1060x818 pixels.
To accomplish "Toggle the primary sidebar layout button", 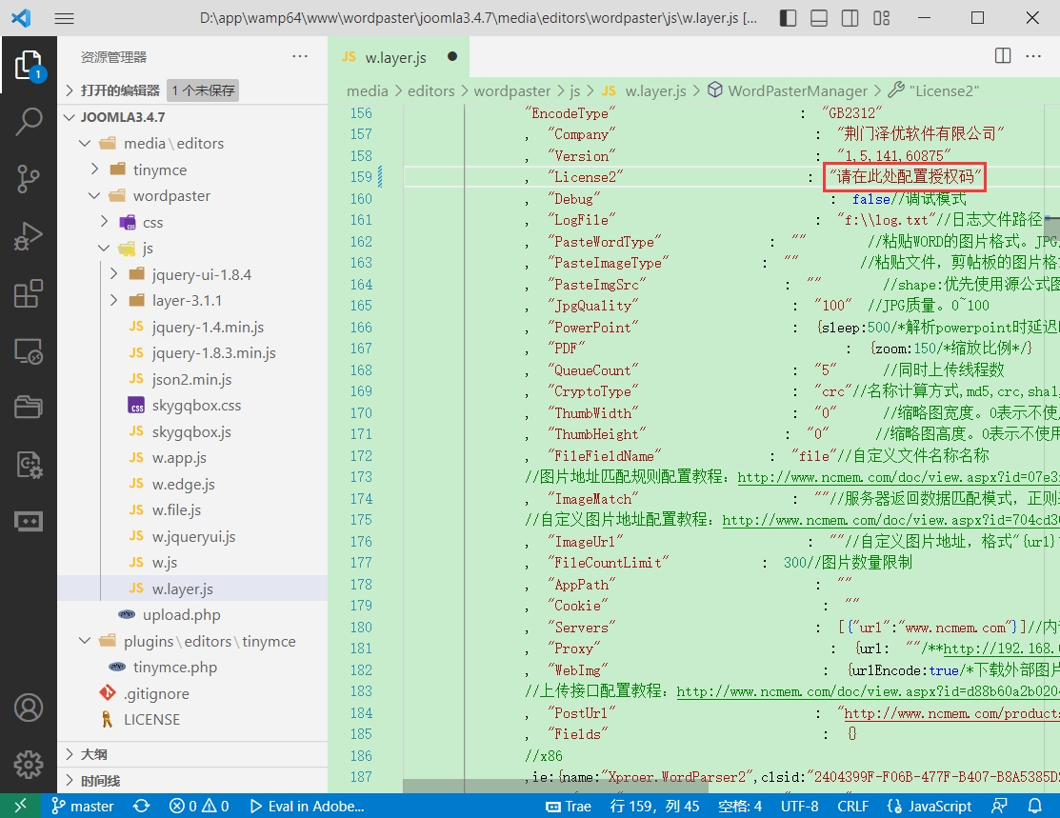I will pyautogui.click(x=788, y=18).
